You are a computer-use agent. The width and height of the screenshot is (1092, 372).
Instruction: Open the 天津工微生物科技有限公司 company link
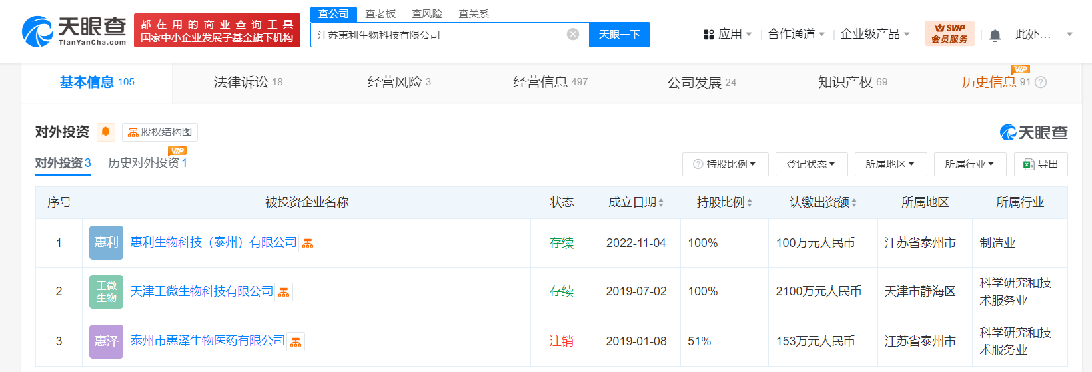[202, 291]
